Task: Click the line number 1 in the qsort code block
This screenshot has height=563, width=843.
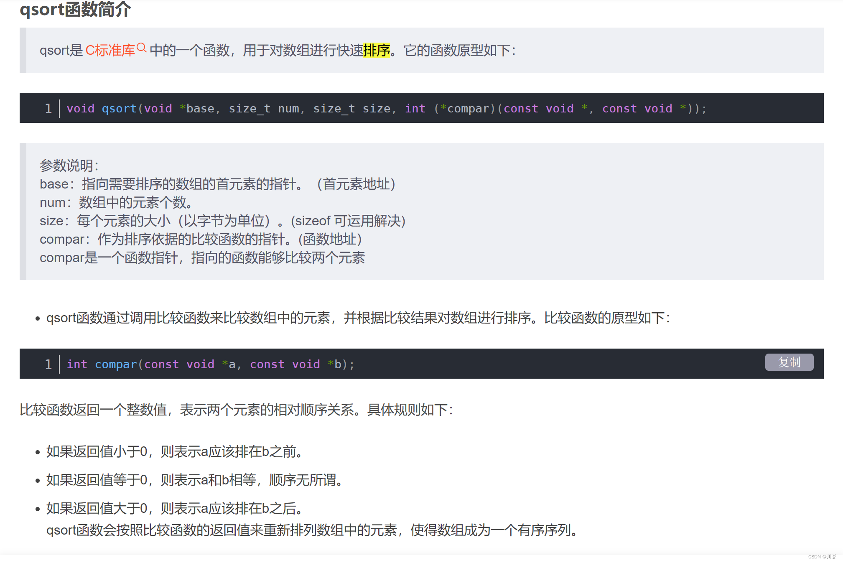Action: pyautogui.click(x=48, y=109)
